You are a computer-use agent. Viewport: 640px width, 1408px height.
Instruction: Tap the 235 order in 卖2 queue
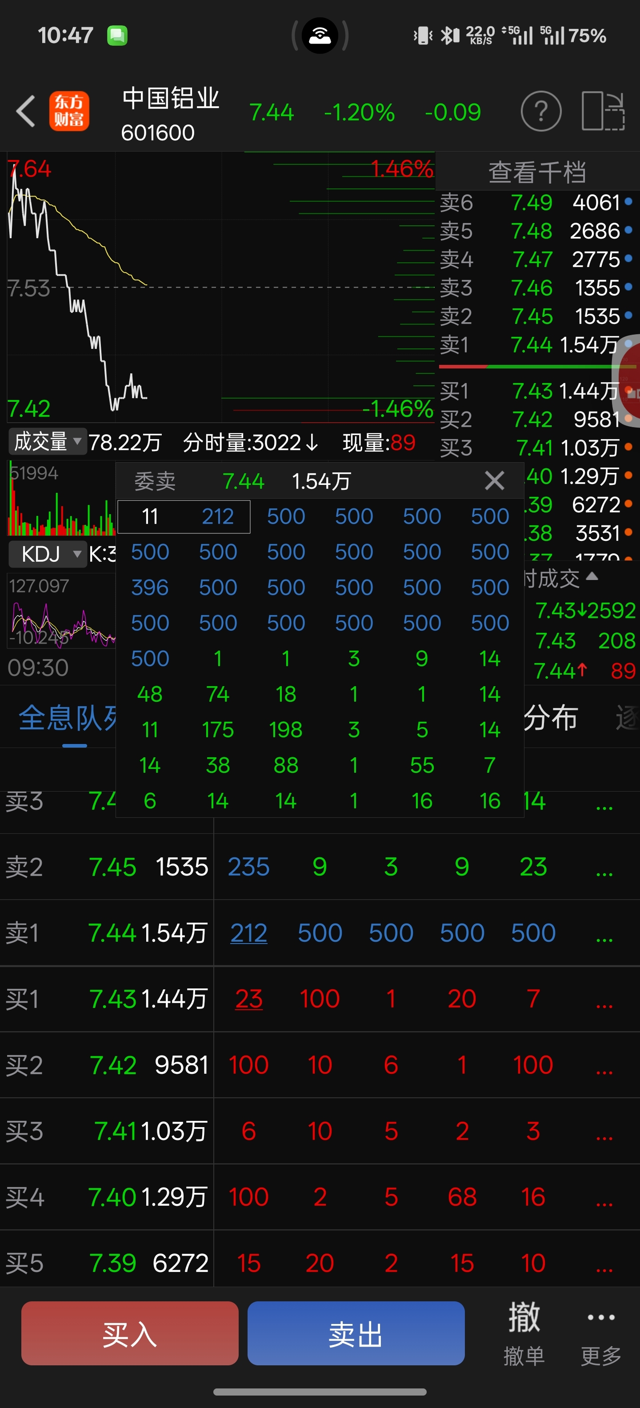click(x=249, y=867)
